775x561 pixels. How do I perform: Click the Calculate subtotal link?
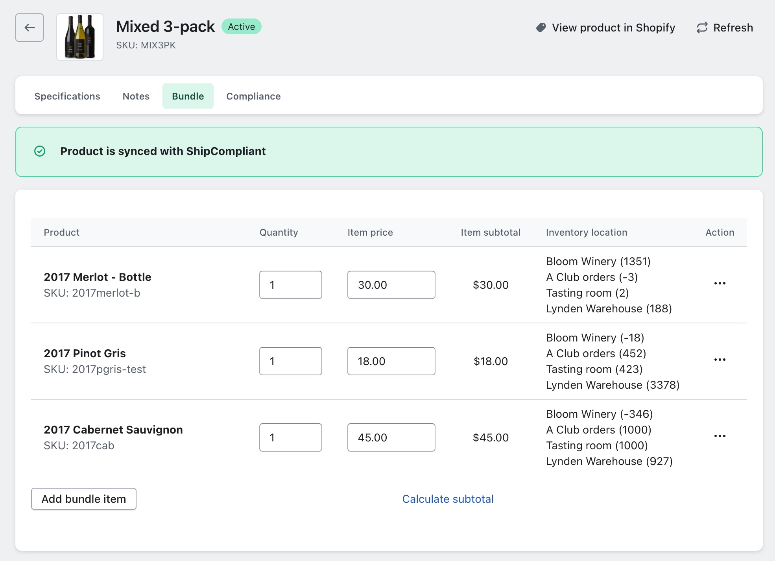tap(448, 499)
